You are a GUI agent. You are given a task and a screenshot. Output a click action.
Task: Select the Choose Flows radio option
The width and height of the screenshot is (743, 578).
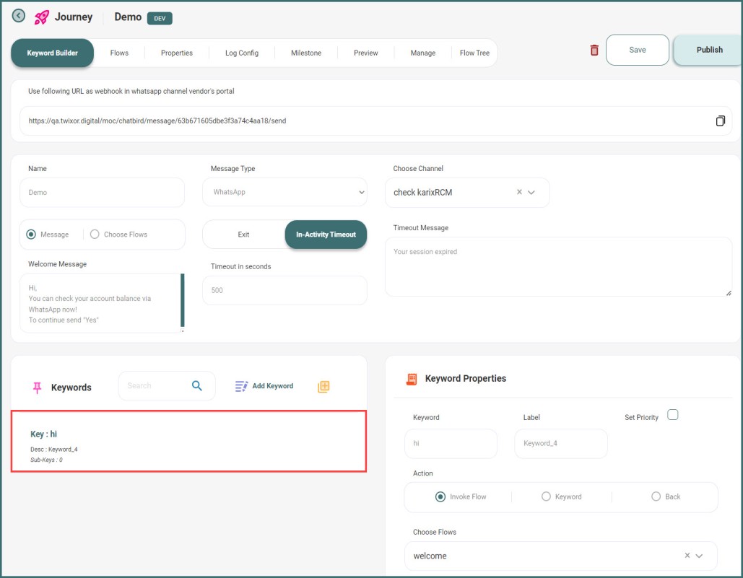click(95, 235)
